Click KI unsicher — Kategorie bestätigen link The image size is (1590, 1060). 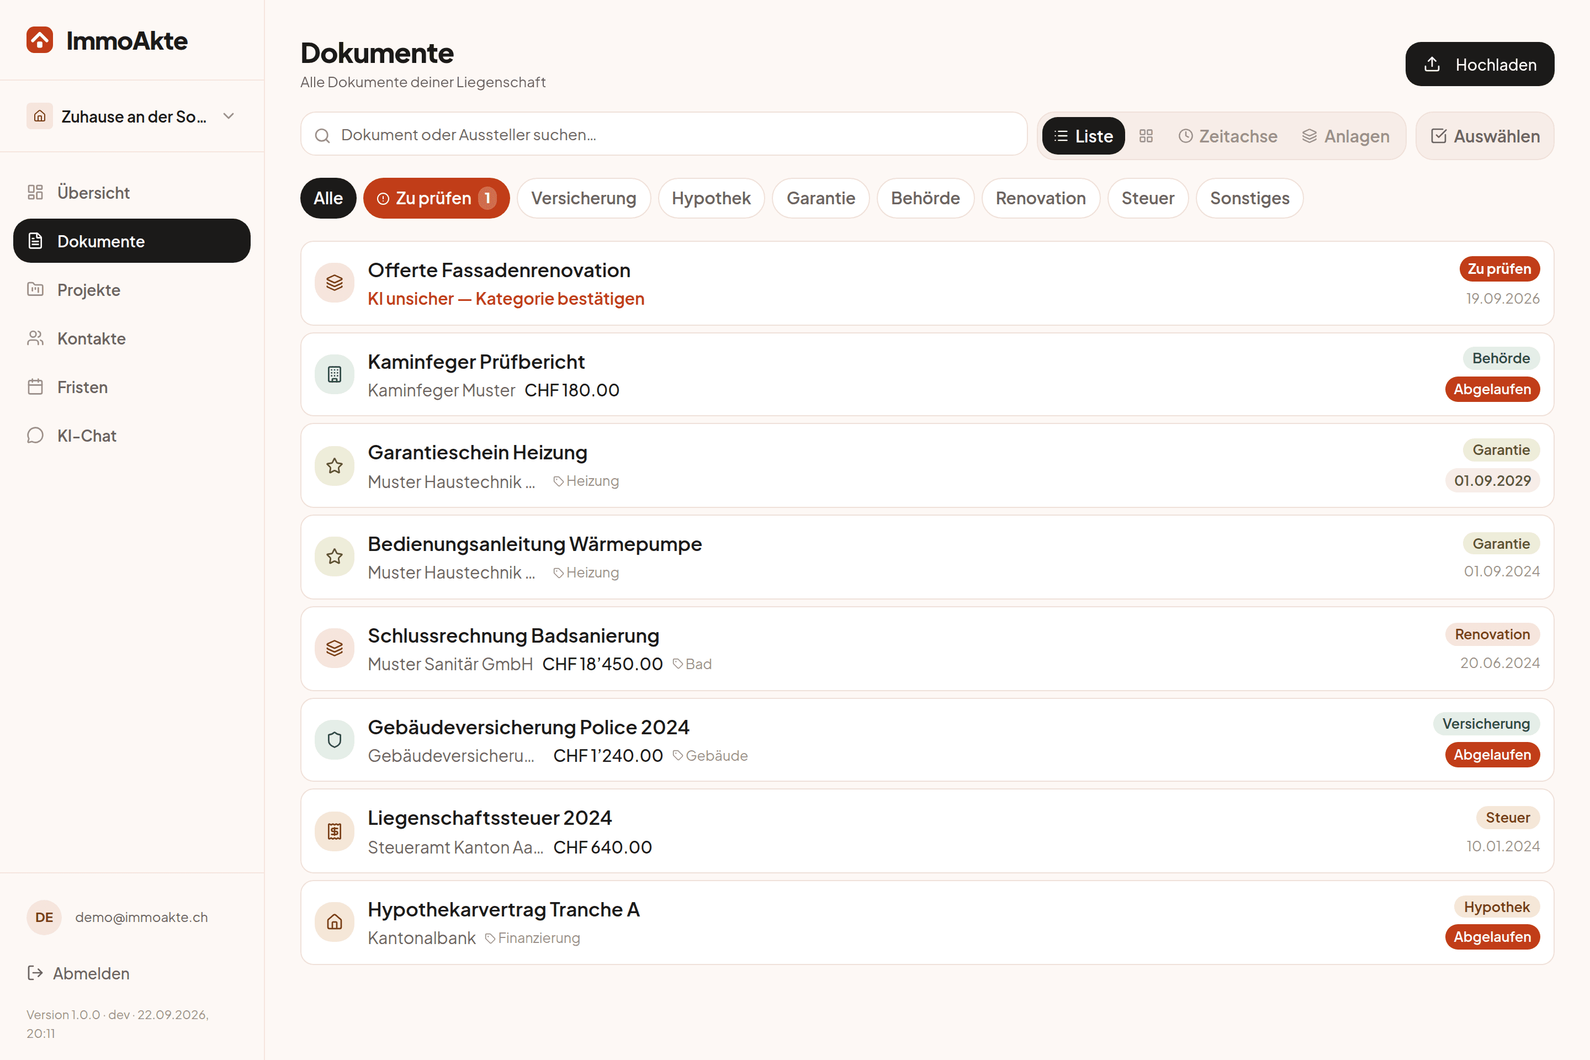point(506,299)
